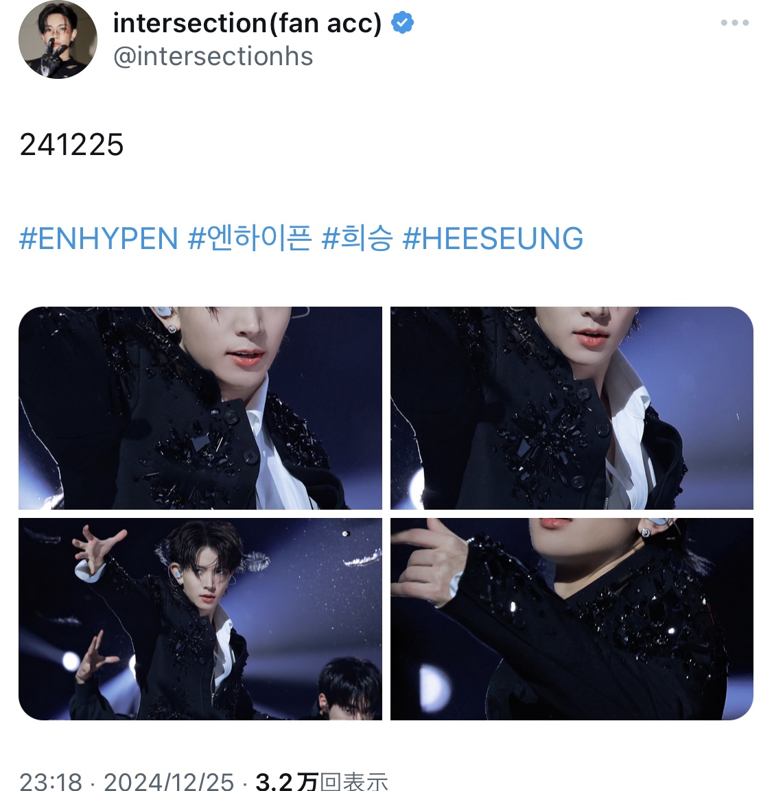The height and width of the screenshot is (791, 772).
Task: Click the 3.2万 view count
Action: tap(287, 781)
